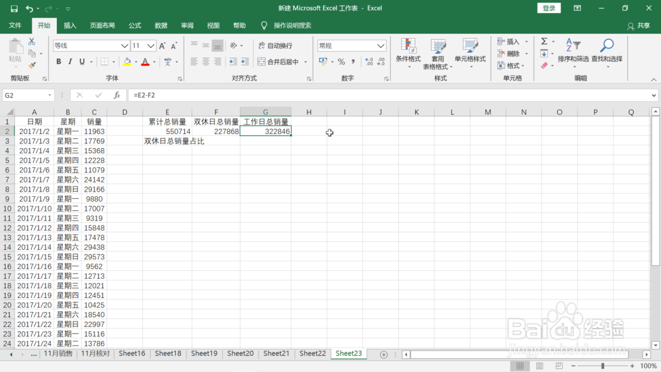Increase decimal places
Viewport: 661px width, 372px height.
click(369, 62)
